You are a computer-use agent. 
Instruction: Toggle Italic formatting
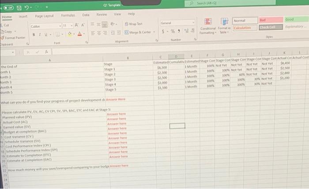40,35
